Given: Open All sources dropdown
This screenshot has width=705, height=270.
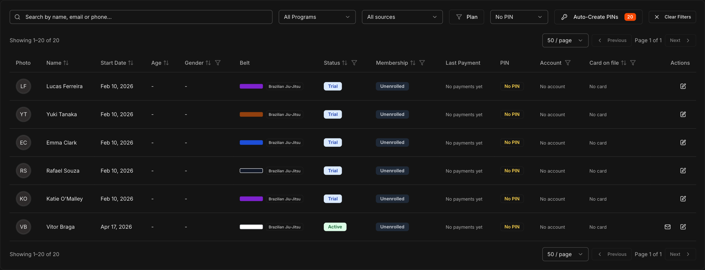Looking at the screenshot, I should 402,17.
